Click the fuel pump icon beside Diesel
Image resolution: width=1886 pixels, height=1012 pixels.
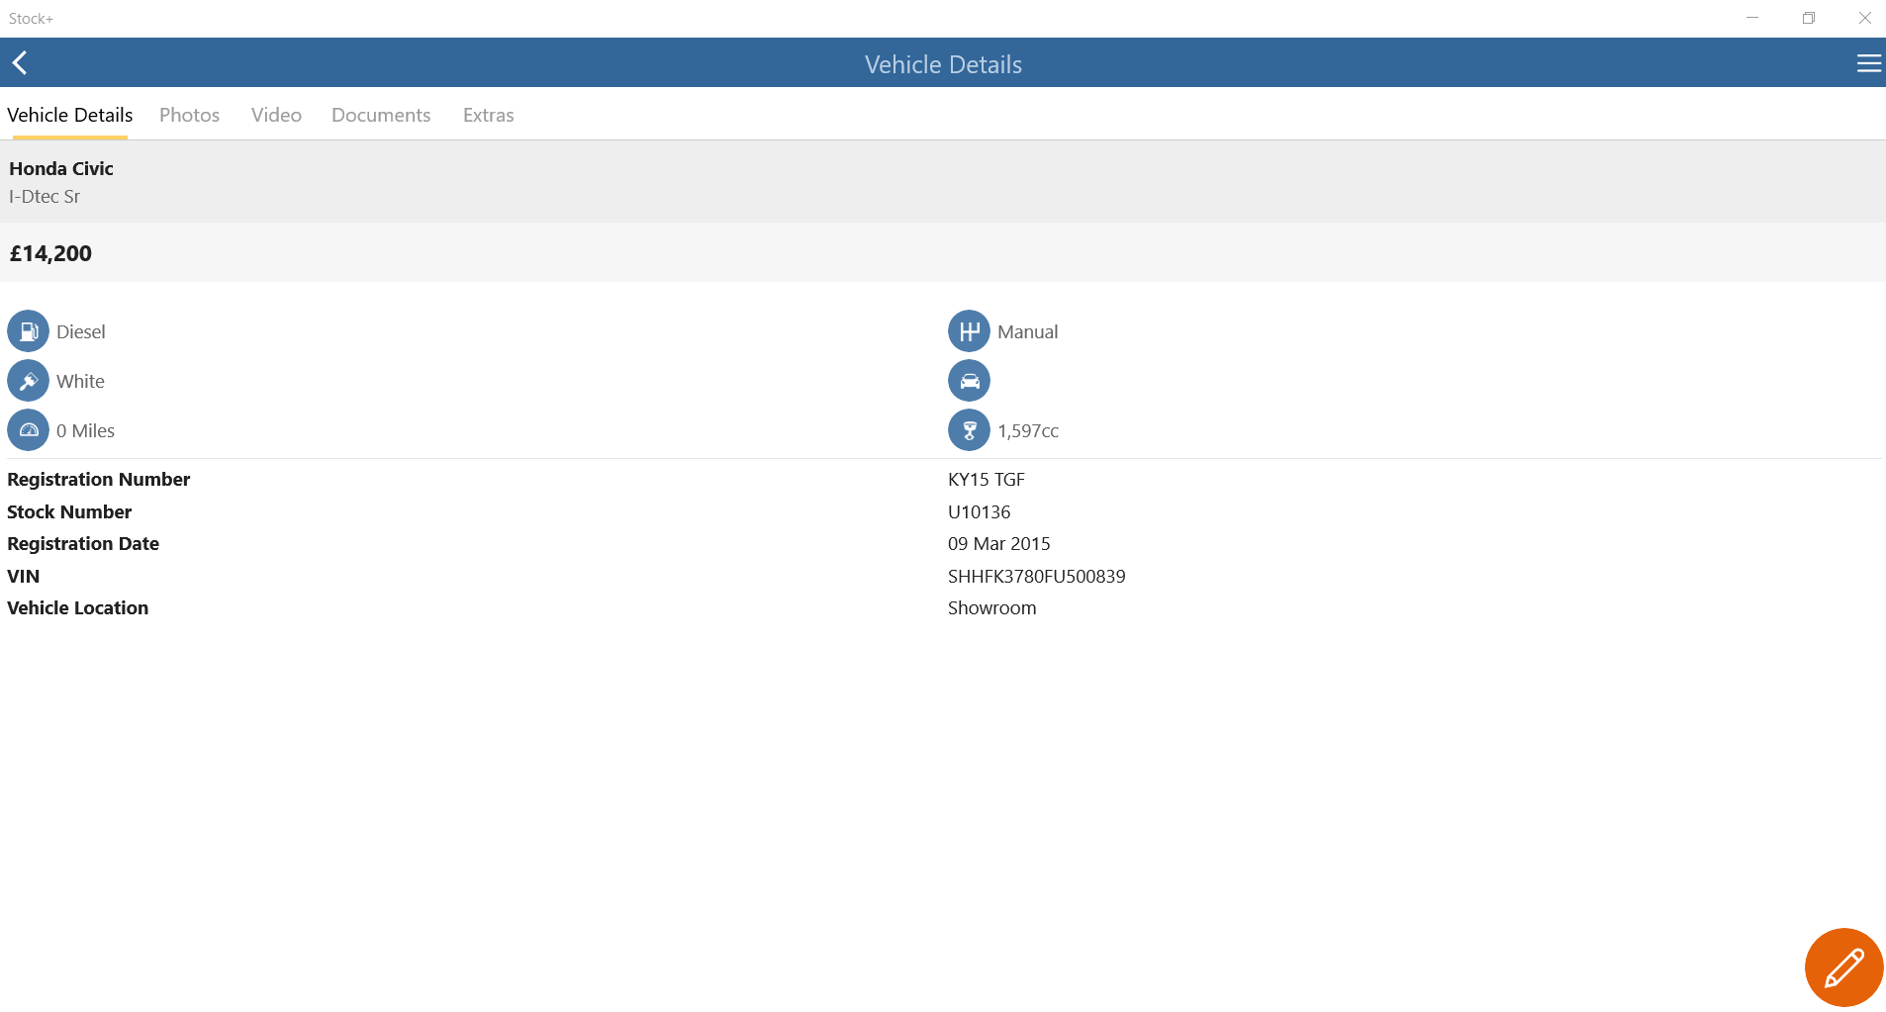tap(28, 331)
